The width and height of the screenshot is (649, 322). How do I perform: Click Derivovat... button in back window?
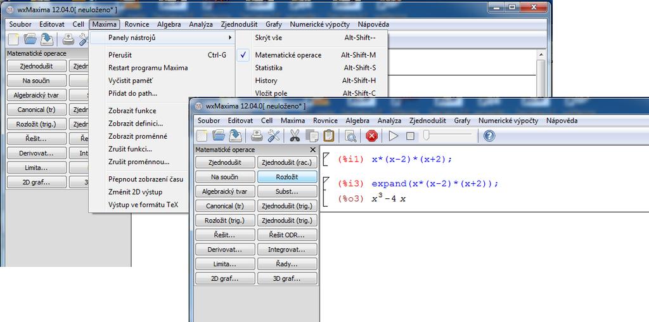tap(36, 153)
